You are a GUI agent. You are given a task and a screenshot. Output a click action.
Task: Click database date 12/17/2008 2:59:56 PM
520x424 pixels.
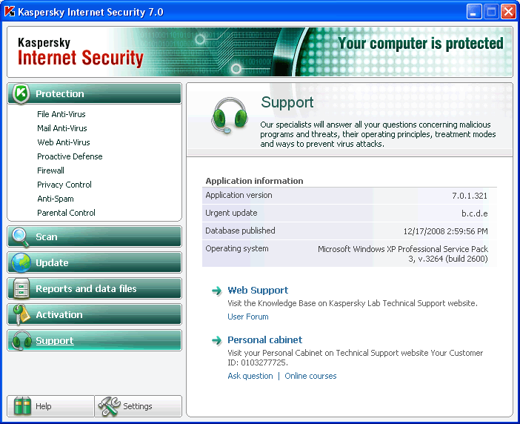tap(445, 231)
